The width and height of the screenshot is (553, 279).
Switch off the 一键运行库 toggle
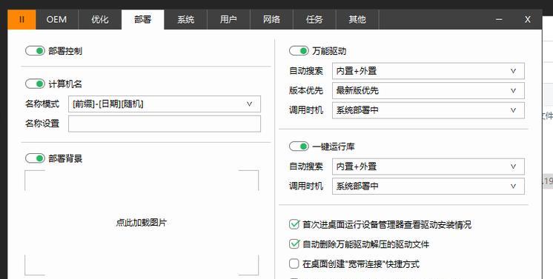pos(299,147)
